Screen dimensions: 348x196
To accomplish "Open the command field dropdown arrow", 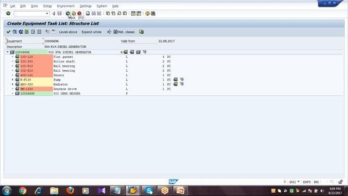I will (47, 14).
